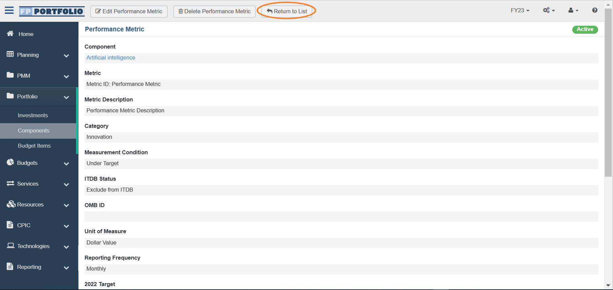Screen dimensions: 613x290
Task: Click the 'Under Target' value
Action: tap(103, 163)
